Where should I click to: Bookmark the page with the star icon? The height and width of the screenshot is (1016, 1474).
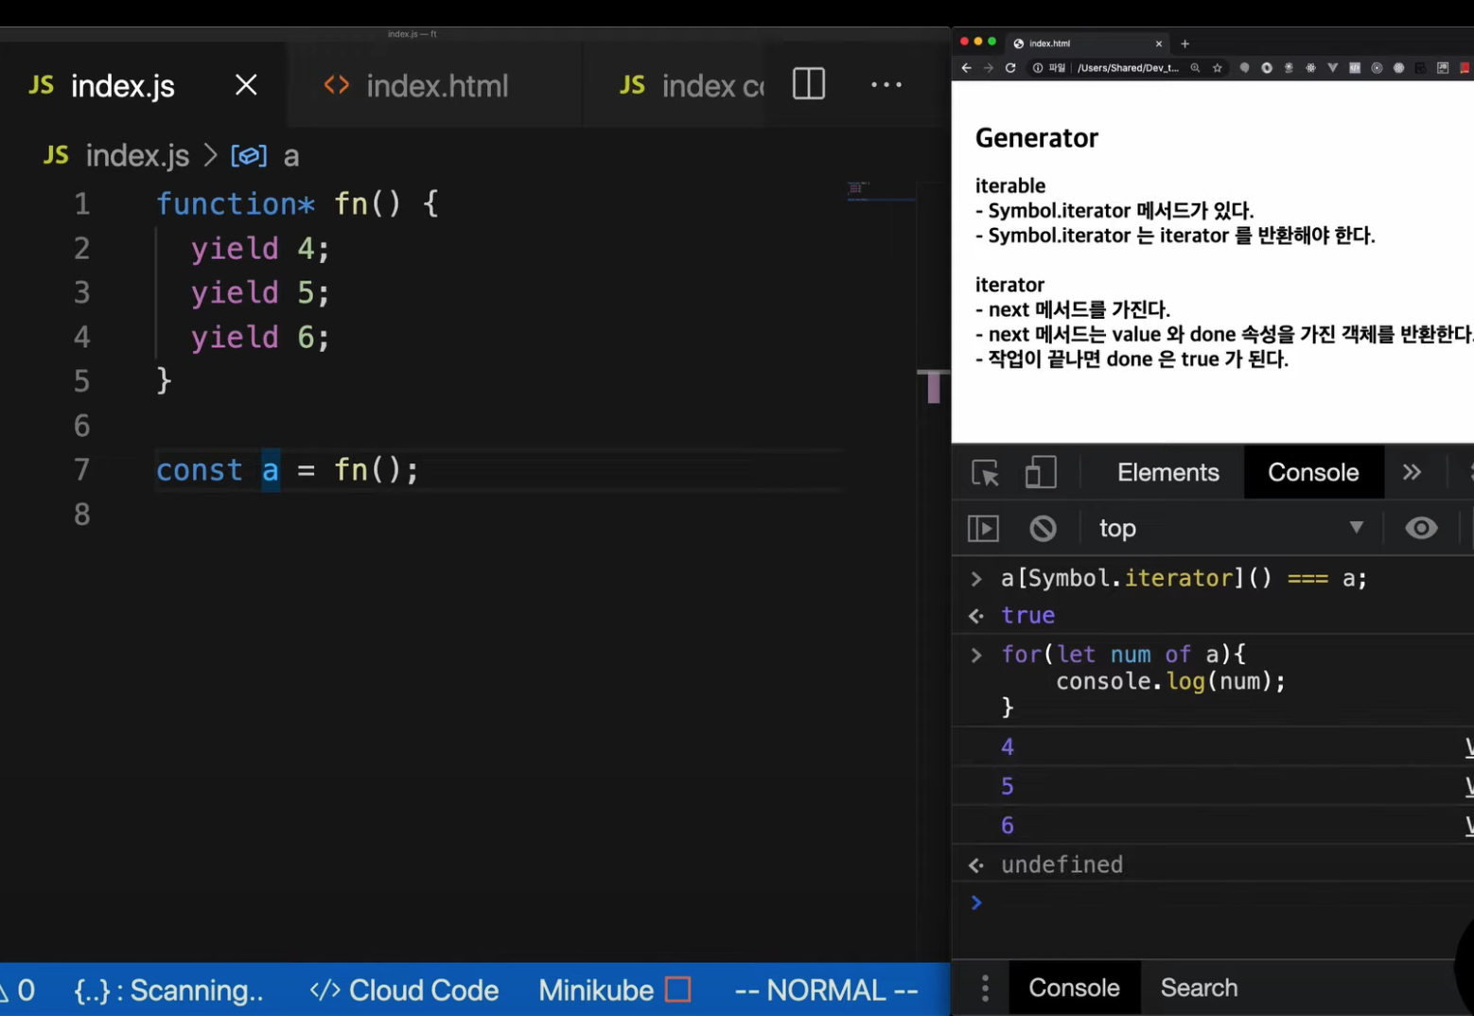[x=1218, y=68]
